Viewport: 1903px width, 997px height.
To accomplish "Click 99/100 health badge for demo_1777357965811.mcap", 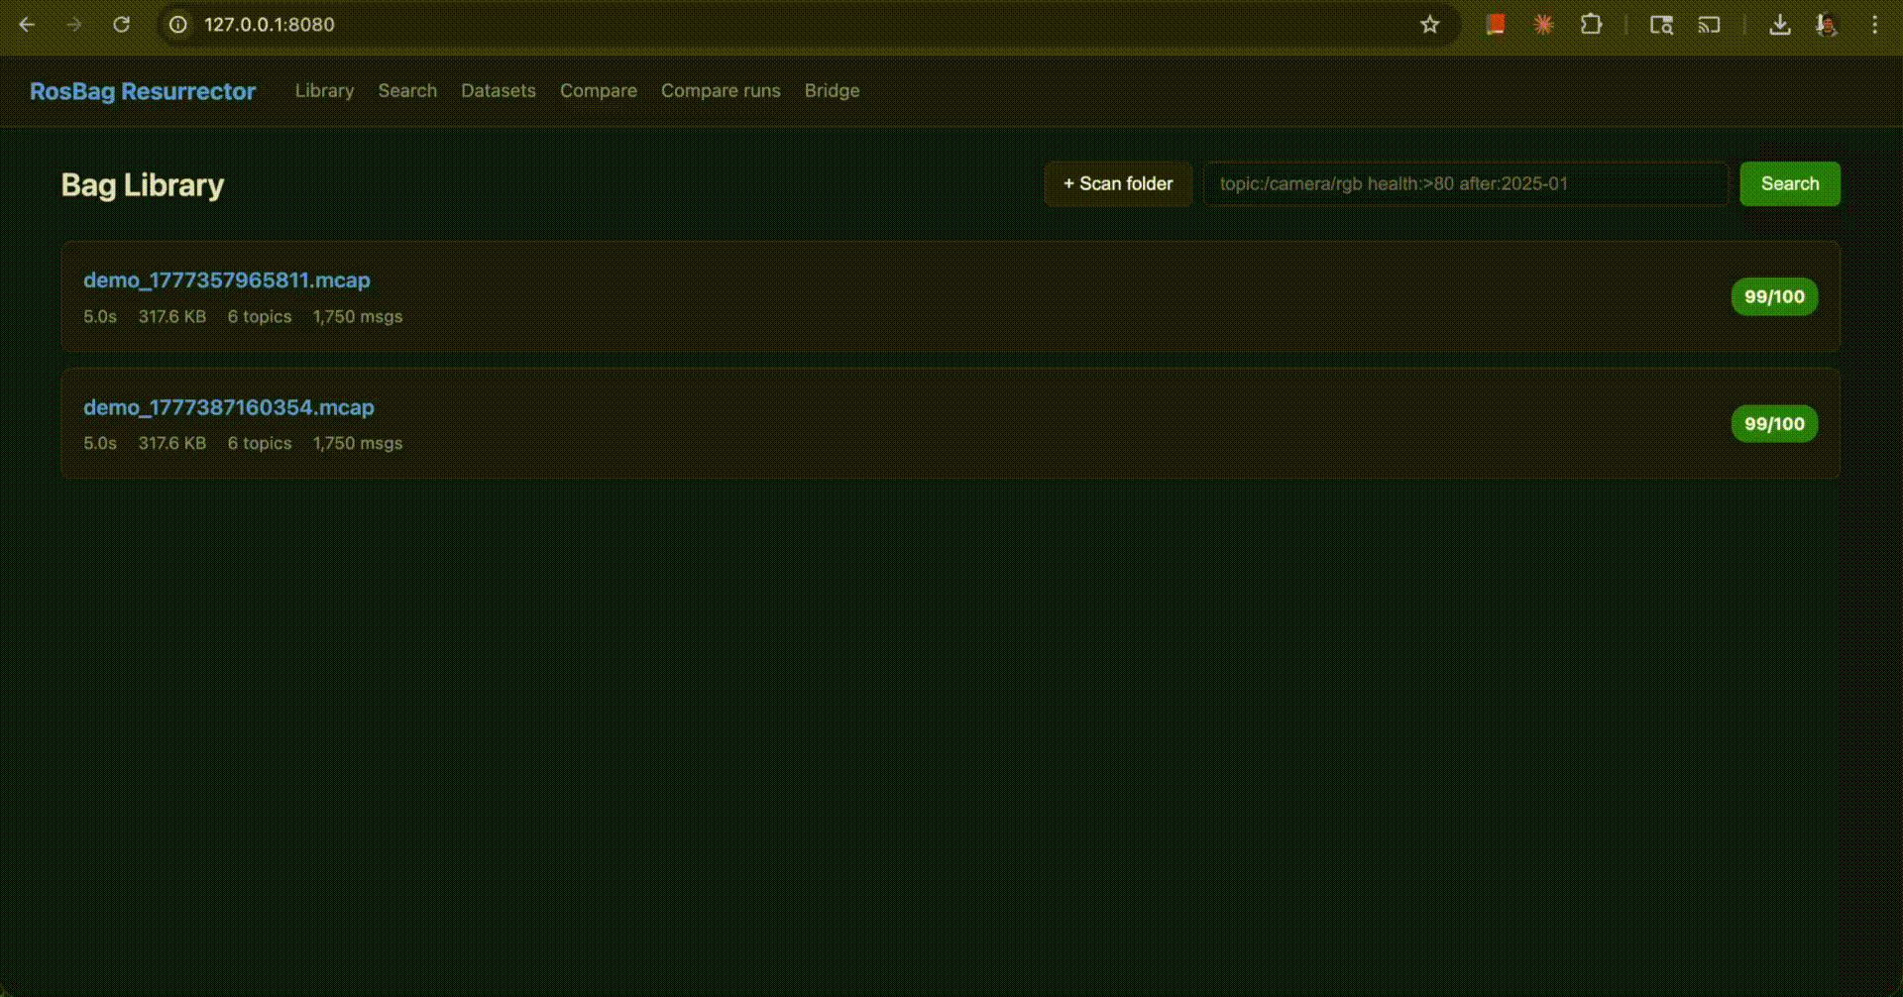I will (x=1774, y=296).
